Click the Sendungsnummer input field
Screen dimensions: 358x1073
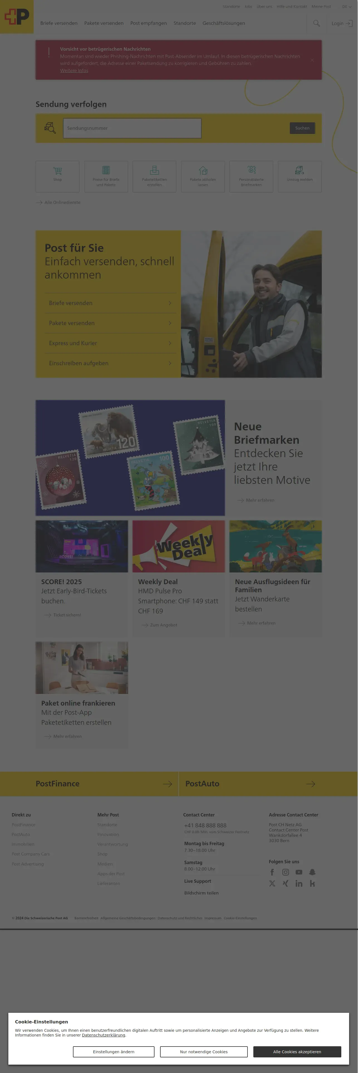point(133,128)
